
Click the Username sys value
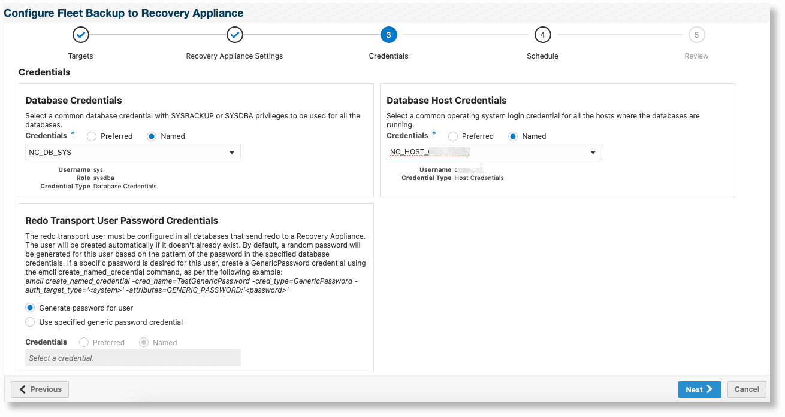click(x=98, y=170)
